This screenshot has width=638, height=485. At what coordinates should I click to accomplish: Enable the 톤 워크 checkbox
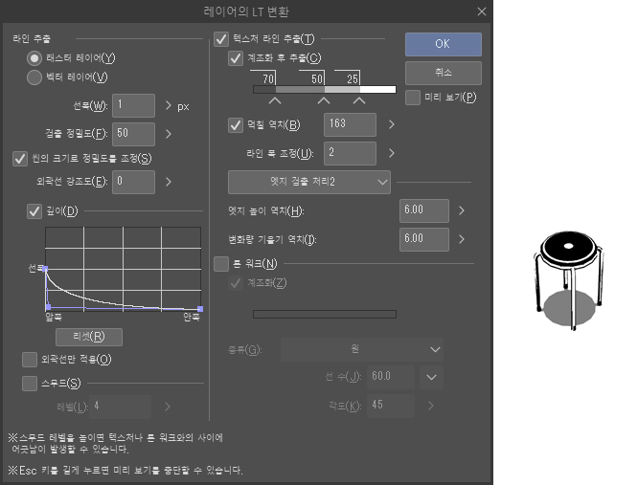tap(220, 264)
